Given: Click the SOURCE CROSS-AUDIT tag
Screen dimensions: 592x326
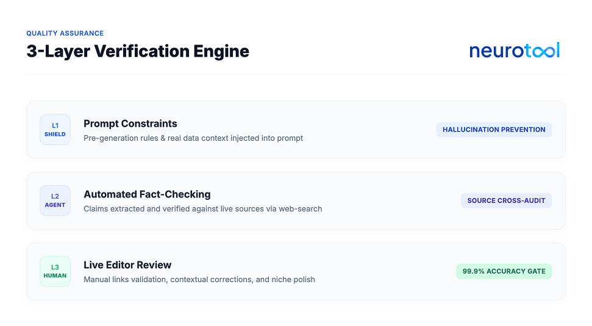Looking at the screenshot, I should pyautogui.click(x=506, y=200).
